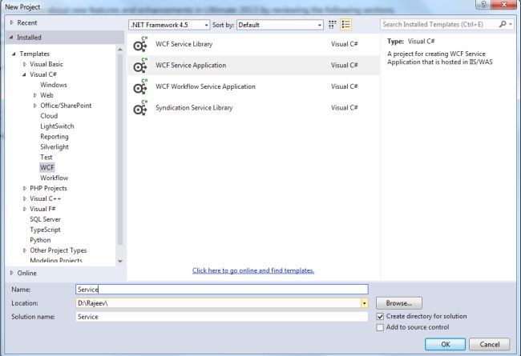Viewport: 521px width, 356px height.
Task: Select the Reporting template category
Action: (x=55, y=136)
